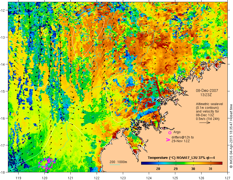Click the latitude axis label -18

[x=3, y=172]
